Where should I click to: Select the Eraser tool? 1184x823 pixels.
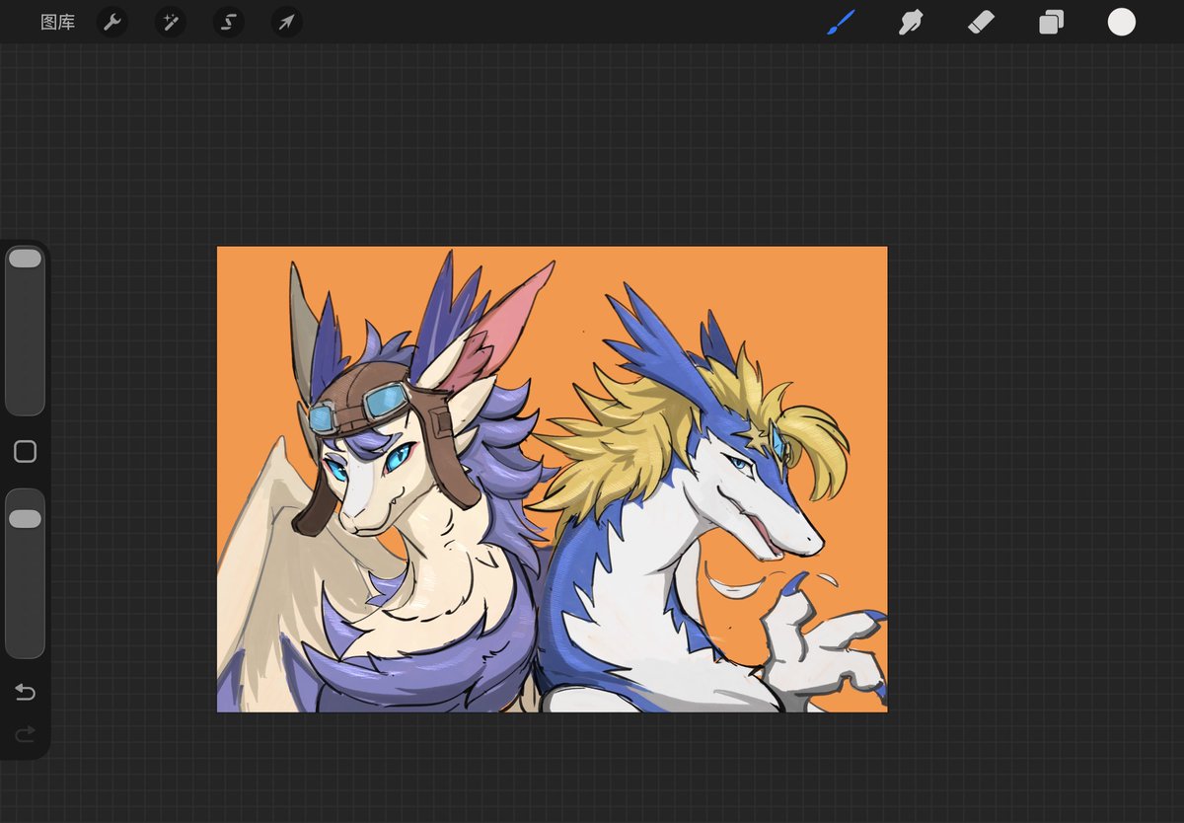coord(981,22)
